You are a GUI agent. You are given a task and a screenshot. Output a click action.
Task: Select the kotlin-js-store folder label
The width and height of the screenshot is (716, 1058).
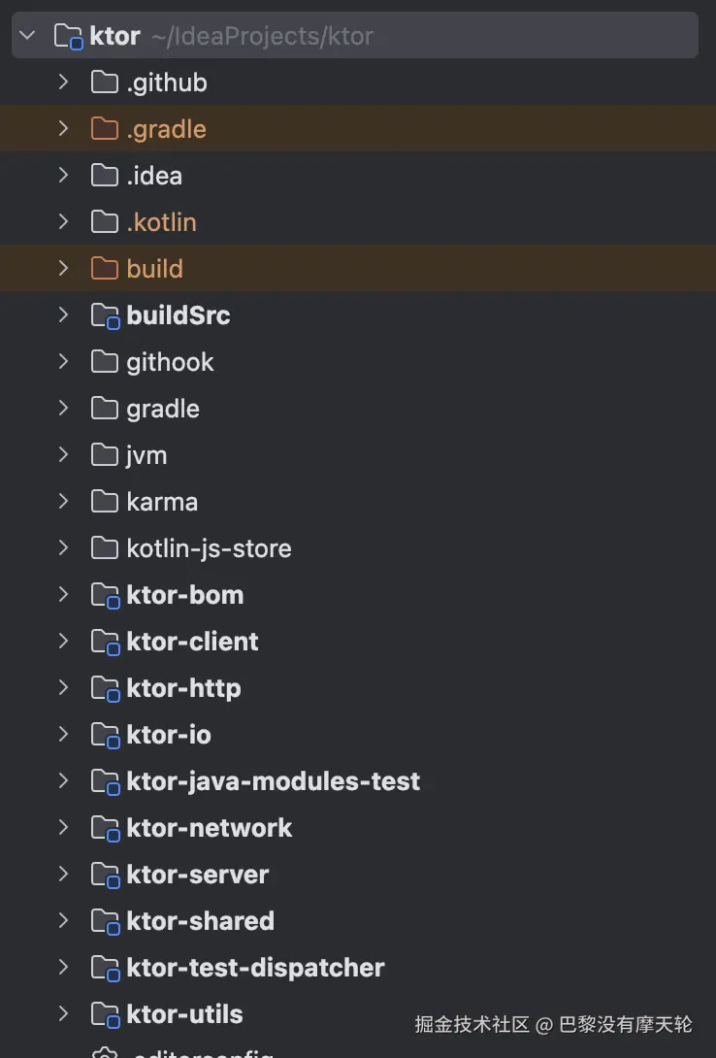(x=209, y=548)
